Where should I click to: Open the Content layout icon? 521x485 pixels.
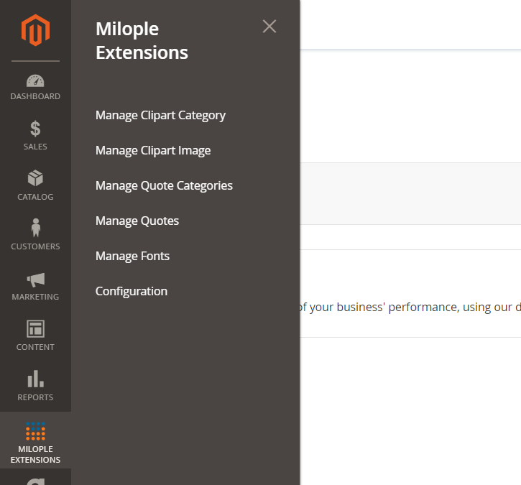tap(35, 336)
